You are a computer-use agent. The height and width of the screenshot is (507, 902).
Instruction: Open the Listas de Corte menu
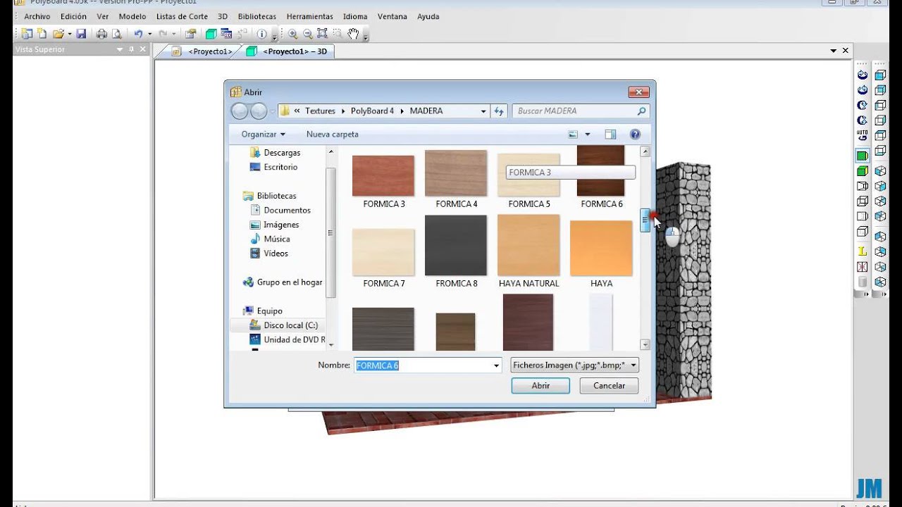point(182,16)
